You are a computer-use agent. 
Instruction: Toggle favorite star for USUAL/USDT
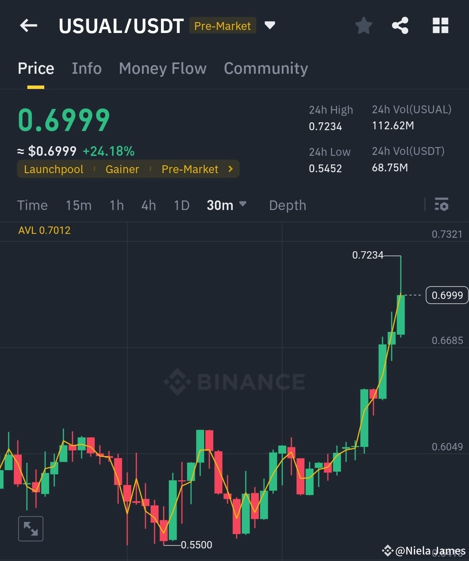click(x=363, y=25)
